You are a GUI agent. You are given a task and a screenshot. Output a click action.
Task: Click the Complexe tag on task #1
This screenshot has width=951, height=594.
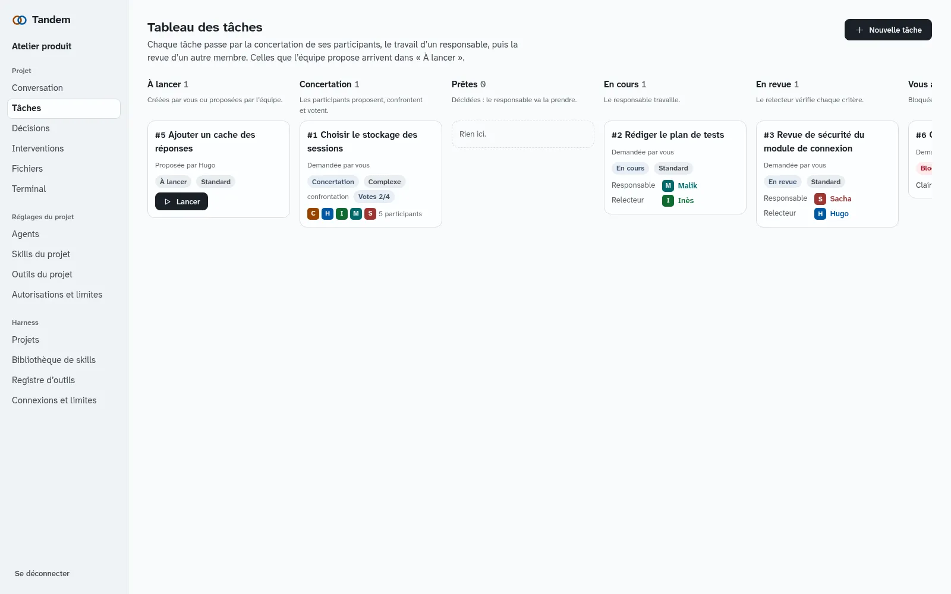[385, 182]
